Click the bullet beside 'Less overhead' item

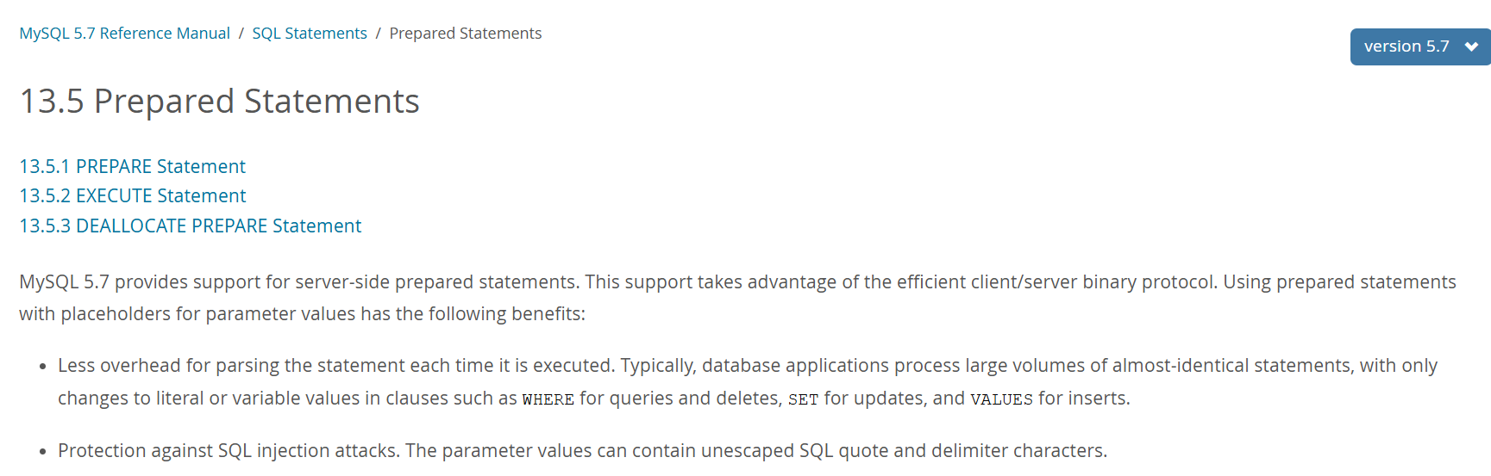[x=42, y=367]
